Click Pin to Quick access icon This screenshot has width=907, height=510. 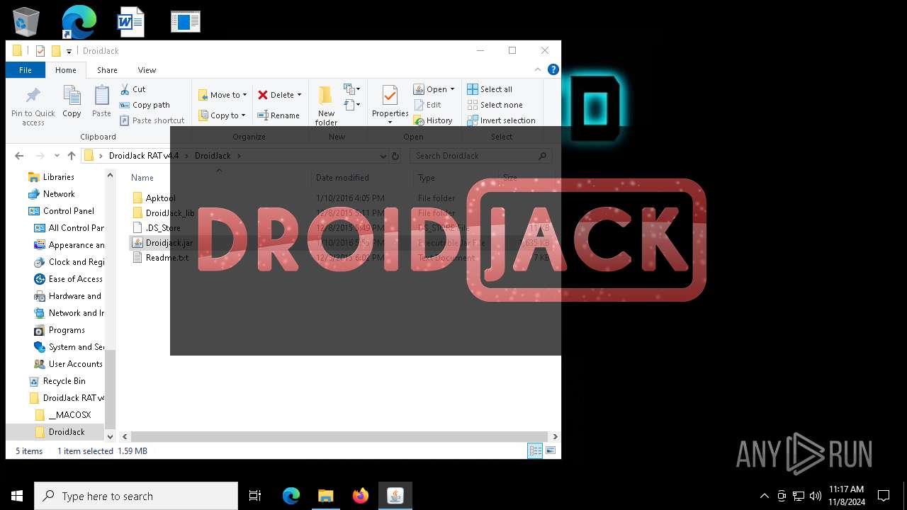33,106
